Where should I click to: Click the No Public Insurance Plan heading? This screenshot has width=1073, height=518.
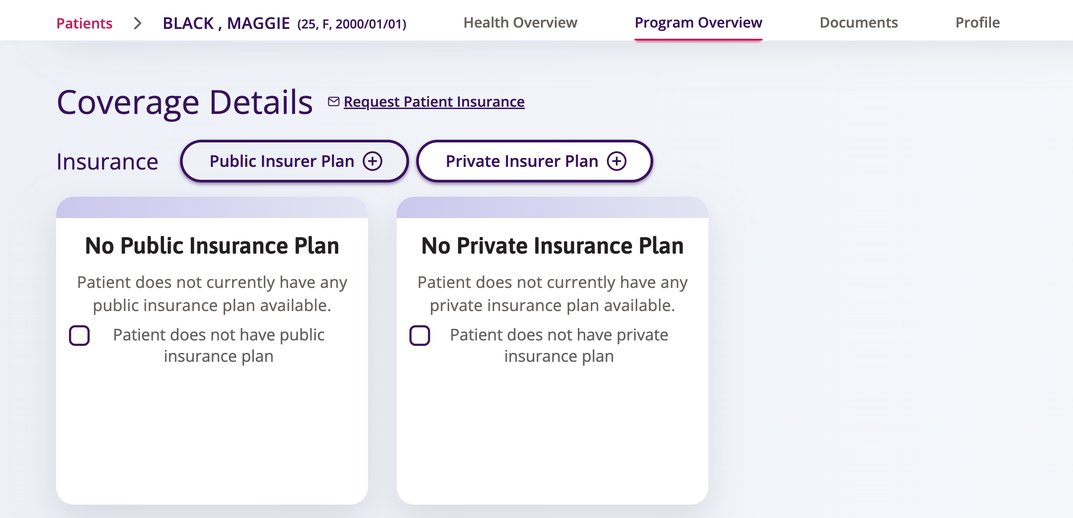pyautogui.click(x=212, y=246)
